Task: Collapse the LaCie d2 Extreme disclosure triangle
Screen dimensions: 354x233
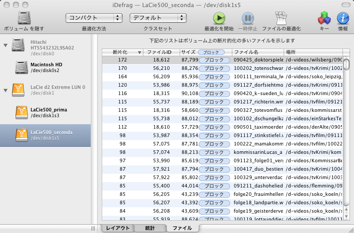Action: (6, 91)
